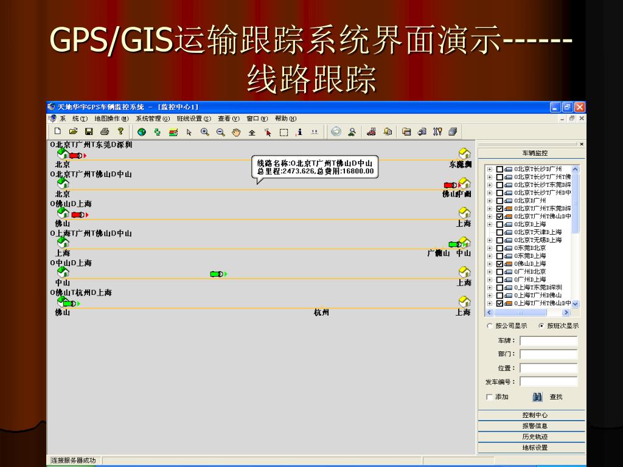Click the Open folder toolbar icon

click(x=73, y=131)
